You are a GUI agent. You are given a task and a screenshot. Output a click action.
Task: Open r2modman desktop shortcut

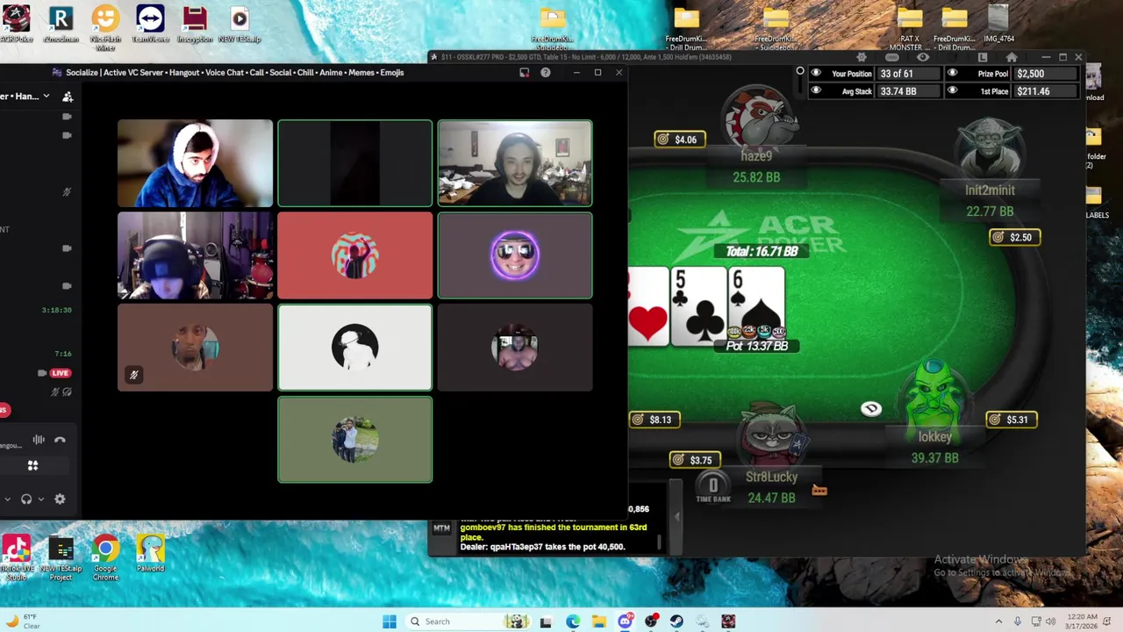click(x=61, y=24)
